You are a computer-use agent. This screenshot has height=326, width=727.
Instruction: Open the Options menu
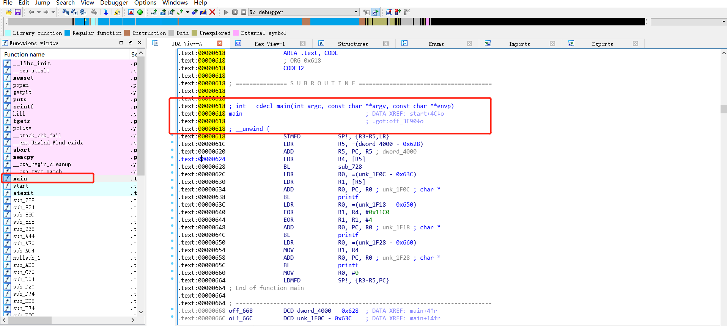(145, 3)
